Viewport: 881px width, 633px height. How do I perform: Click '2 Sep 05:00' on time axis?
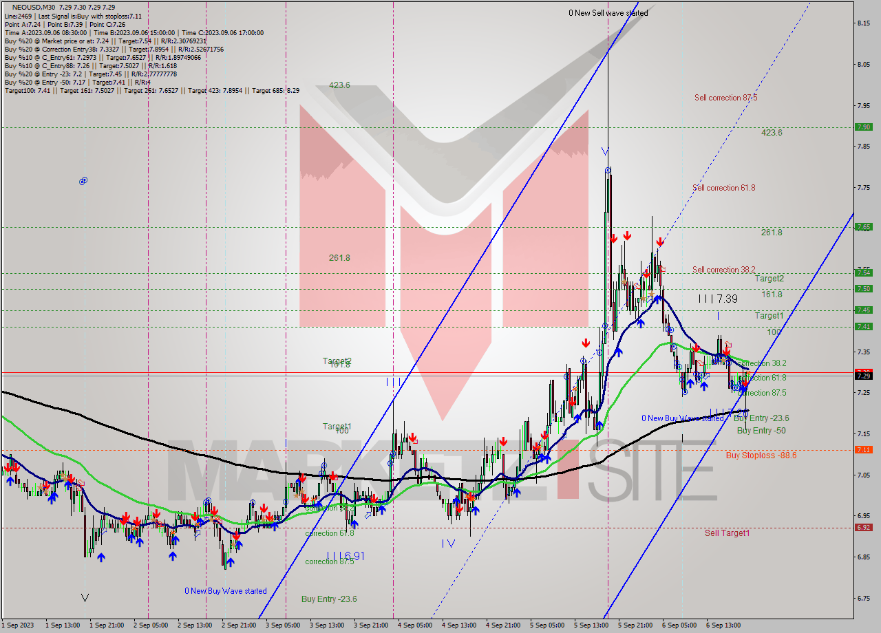pyautogui.click(x=149, y=625)
